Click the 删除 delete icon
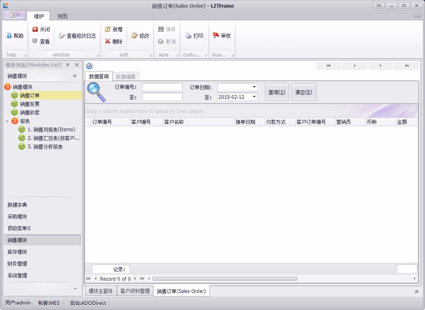Screen dimensions: 425x310 coord(108,41)
